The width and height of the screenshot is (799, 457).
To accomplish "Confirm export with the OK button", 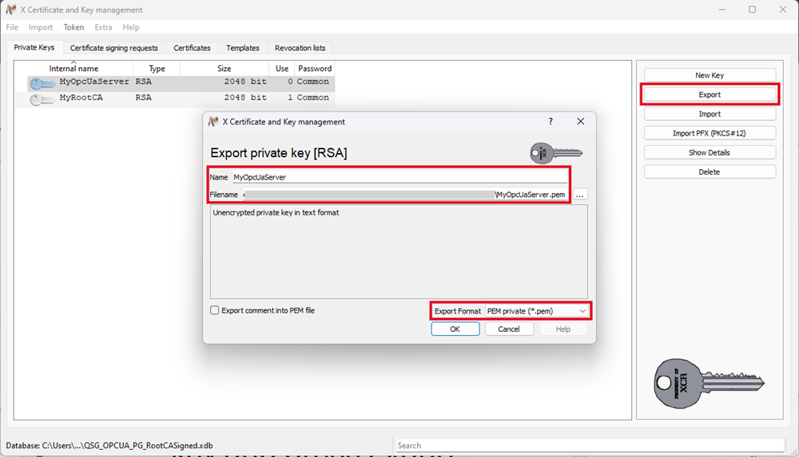I will coord(455,329).
